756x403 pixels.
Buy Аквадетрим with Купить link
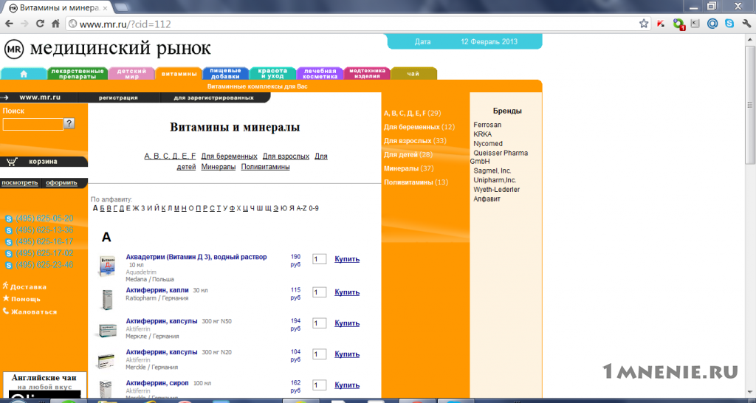347,259
